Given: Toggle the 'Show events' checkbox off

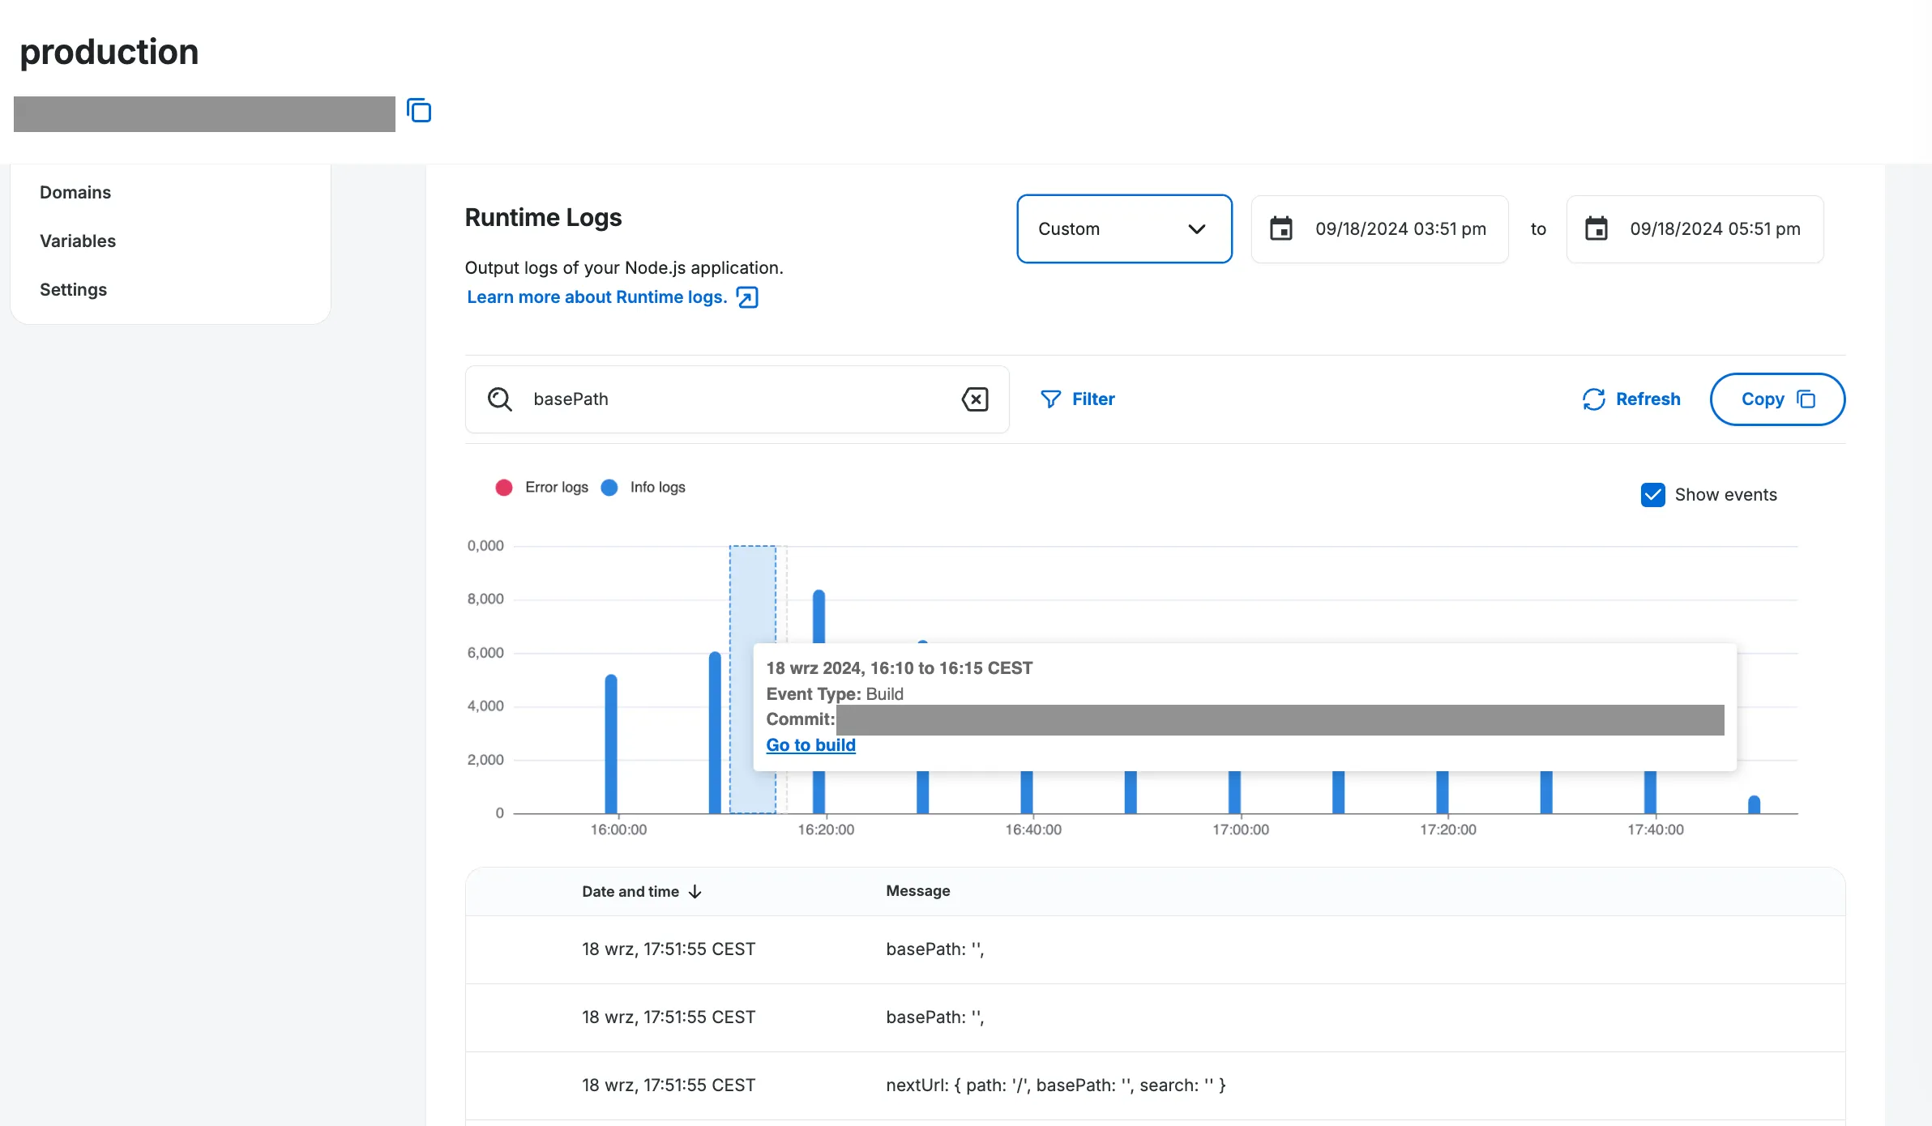Looking at the screenshot, I should [1652, 493].
